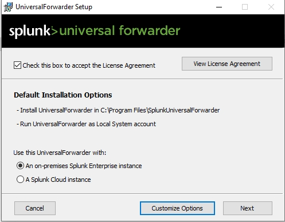
Task: Click the green 'universal forwarder' banner text
Action: pos(120,30)
